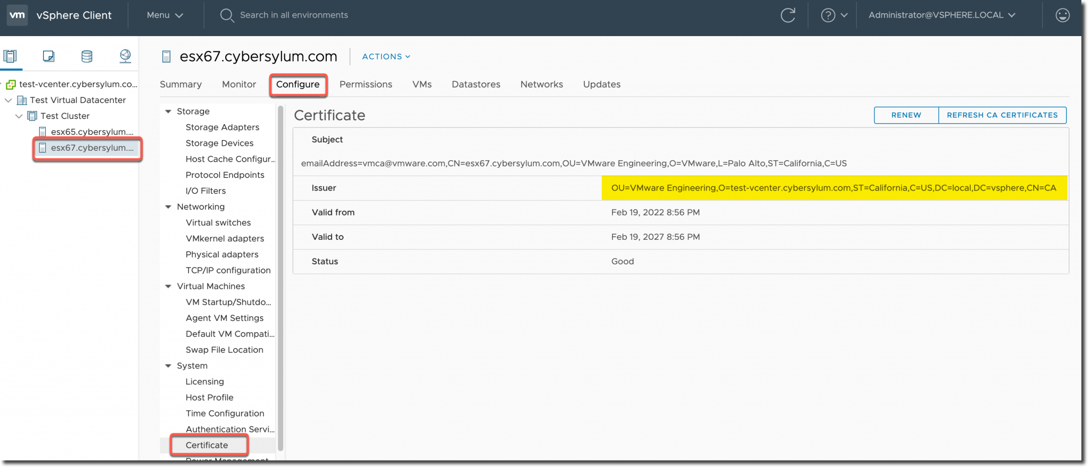Click the Test Virtual Datacenter icon
1088x467 pixels.
point(22,100)
